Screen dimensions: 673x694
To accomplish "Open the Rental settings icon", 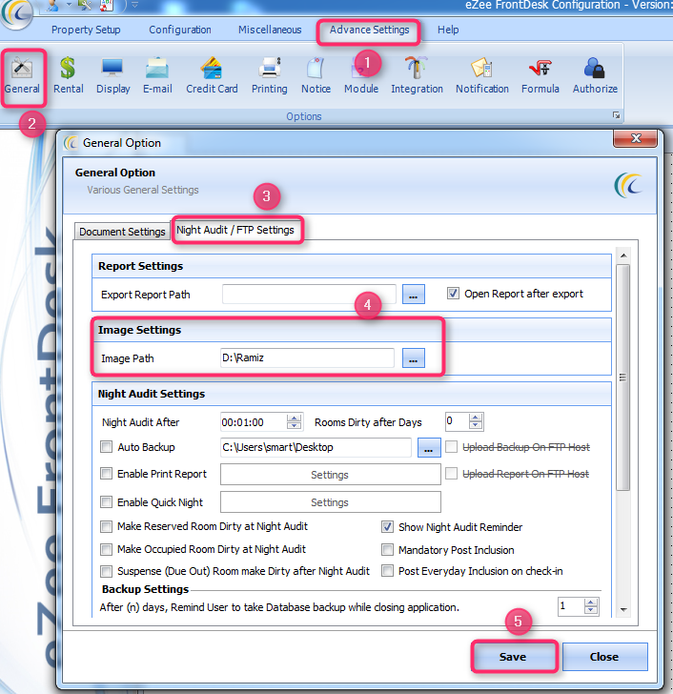I will (68, 68).
